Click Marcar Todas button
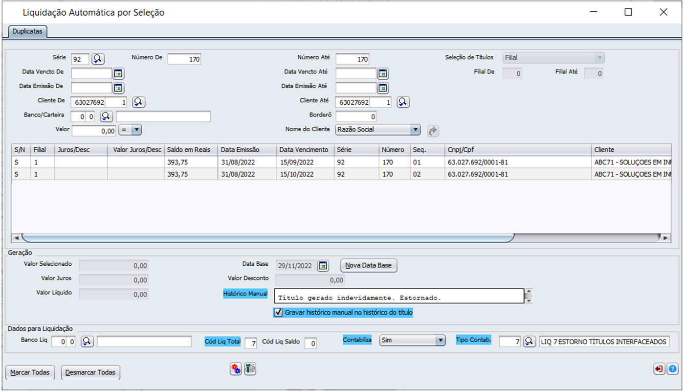This screenshot has height=392, width=684. pos(30,372)
